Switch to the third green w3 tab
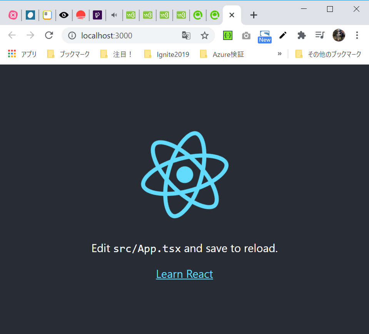369x334 pixels. (164, 15)
